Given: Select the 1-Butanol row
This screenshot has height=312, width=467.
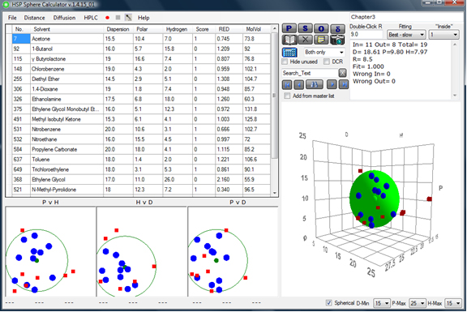Looking at the screenshot, I should (141, 49).
